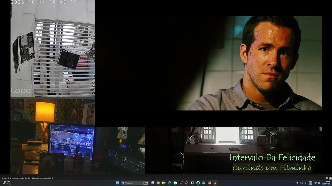The image size is (332, 186).
Task: Click the 'Curtindo um Filminho' overlay text
Action: pyautogui.click(x=272, y=168)
